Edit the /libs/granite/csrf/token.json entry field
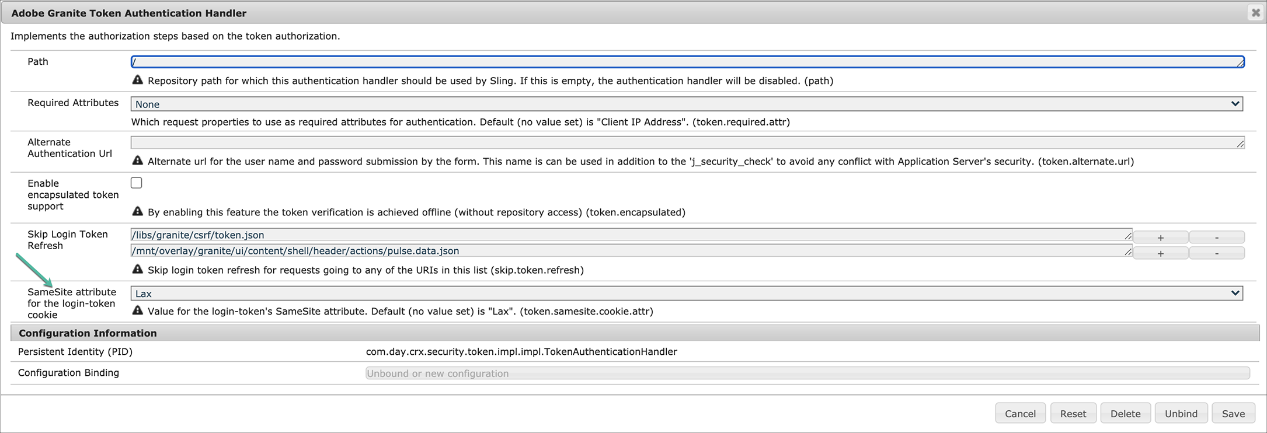Screen dimensions: 1267x433 (x=632, y=235)
